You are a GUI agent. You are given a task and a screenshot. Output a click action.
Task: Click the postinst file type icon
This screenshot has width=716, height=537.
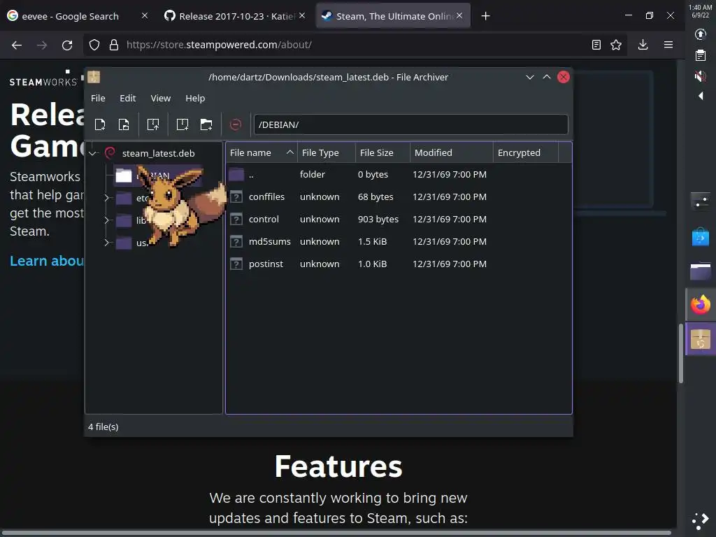click(x=236, y=264)
